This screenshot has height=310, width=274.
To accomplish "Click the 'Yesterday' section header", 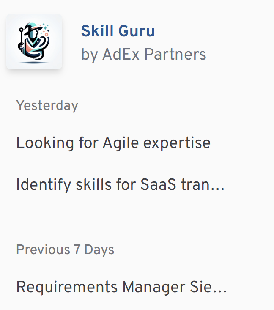I will tap(47, 105).
